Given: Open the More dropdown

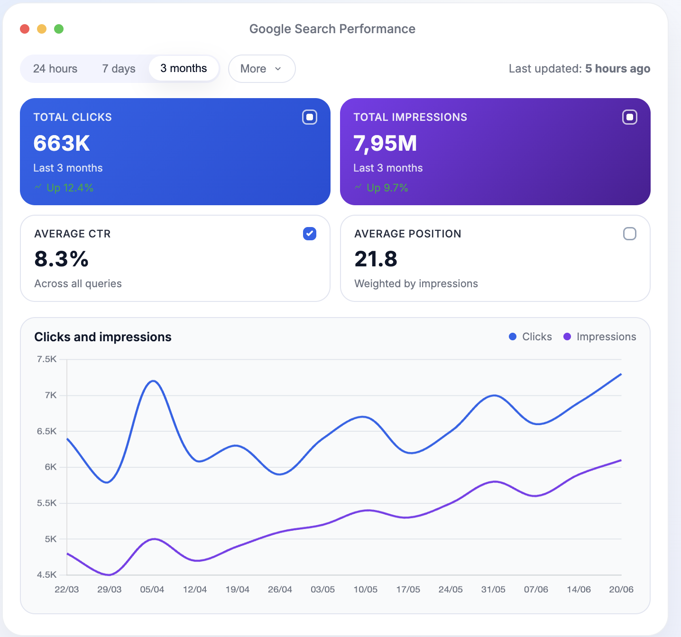Looking at the screenshot, I should (x=261, y=69).
